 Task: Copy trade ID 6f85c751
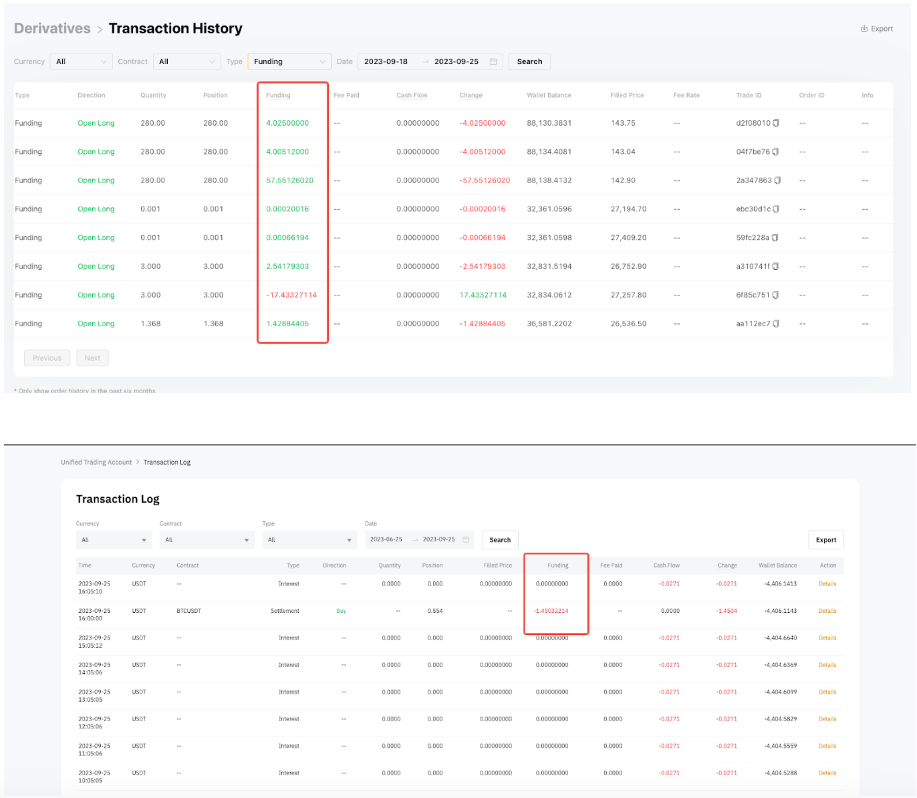pos(775,295)
